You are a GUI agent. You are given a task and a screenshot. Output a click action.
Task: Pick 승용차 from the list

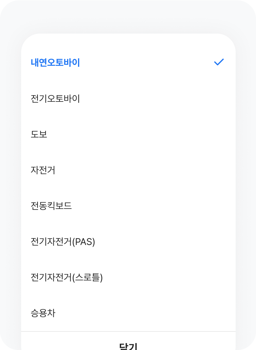43,313
